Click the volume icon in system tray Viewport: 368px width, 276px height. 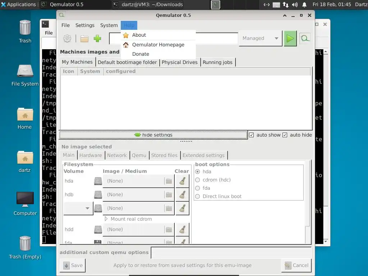coord(295,4)
